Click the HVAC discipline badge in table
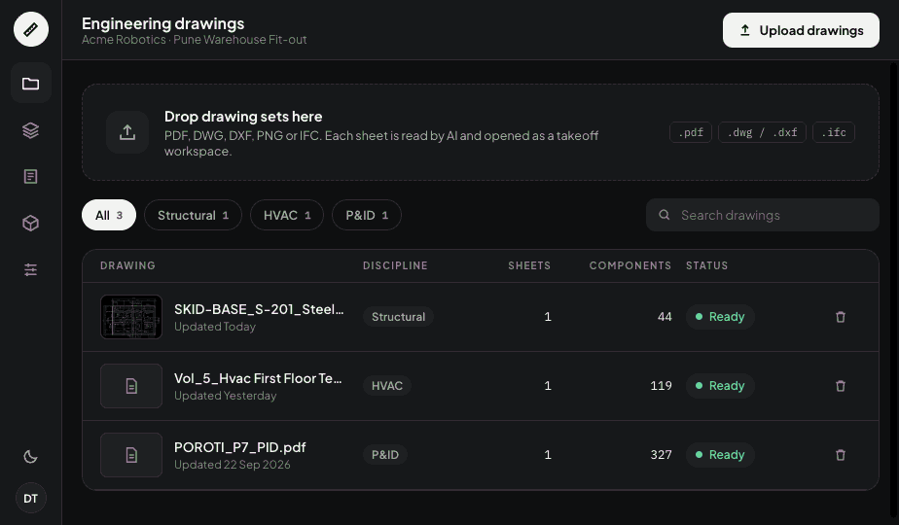Screen dimensions: 899x525 (387, 386)
